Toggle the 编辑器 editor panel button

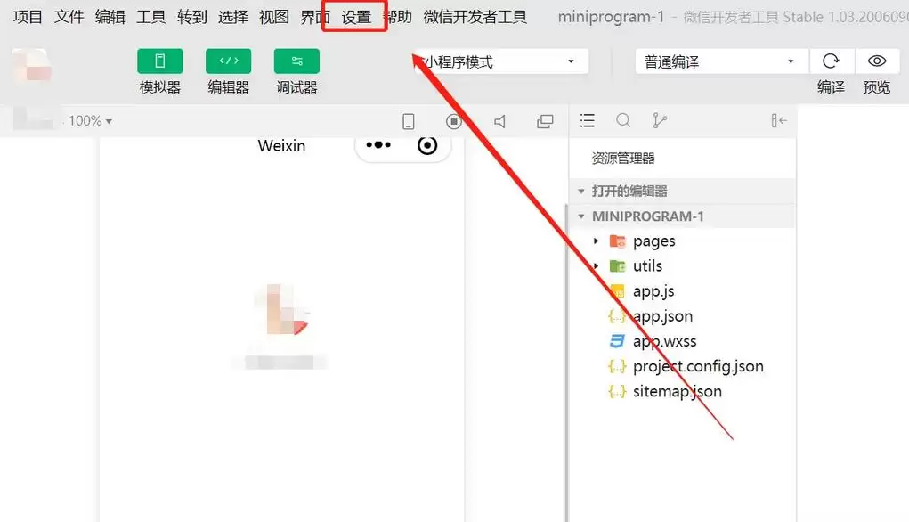(x=229, y=61)
